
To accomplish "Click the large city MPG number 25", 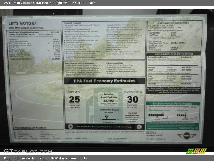I will [74, 99].
